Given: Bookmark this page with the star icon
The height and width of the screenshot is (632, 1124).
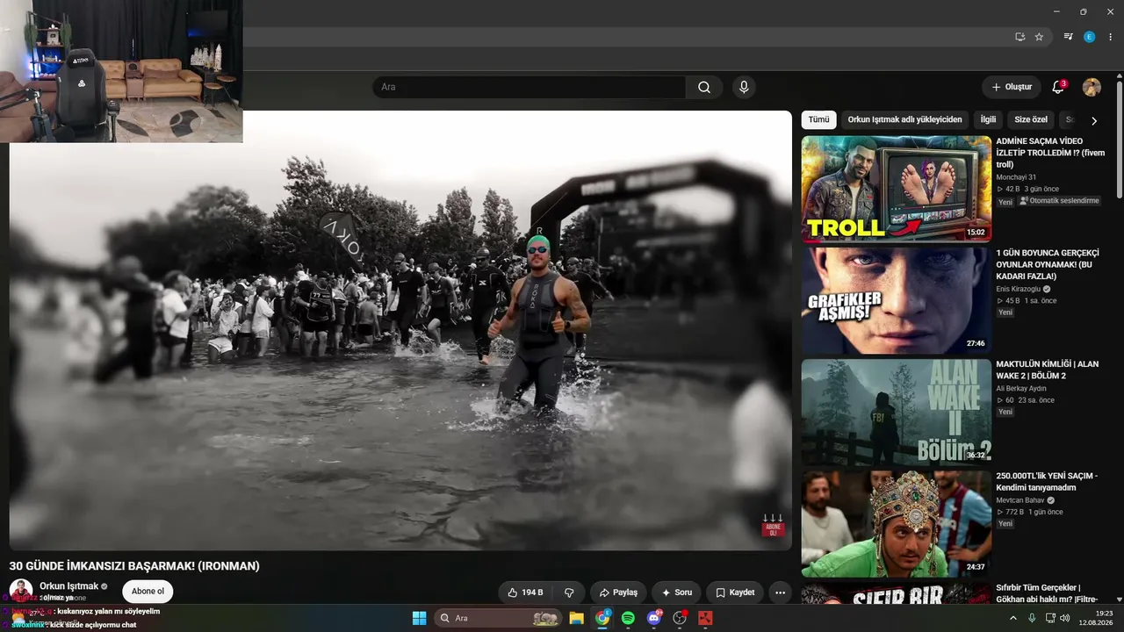Looking at the screenshot, I should pyautogui.click(x=1039, y=37).
